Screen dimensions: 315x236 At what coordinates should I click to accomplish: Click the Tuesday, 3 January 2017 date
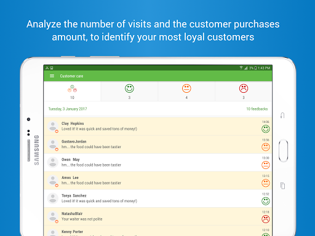[68, 109]
